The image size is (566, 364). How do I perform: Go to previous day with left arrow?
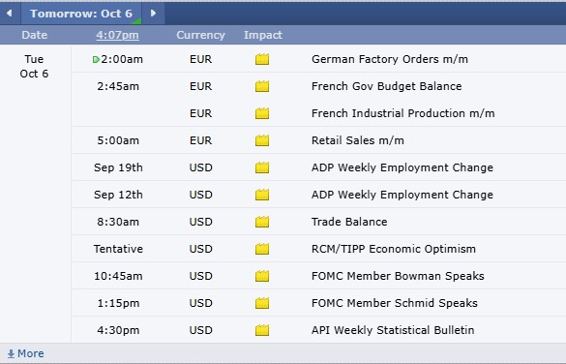(x=10, y=14)
